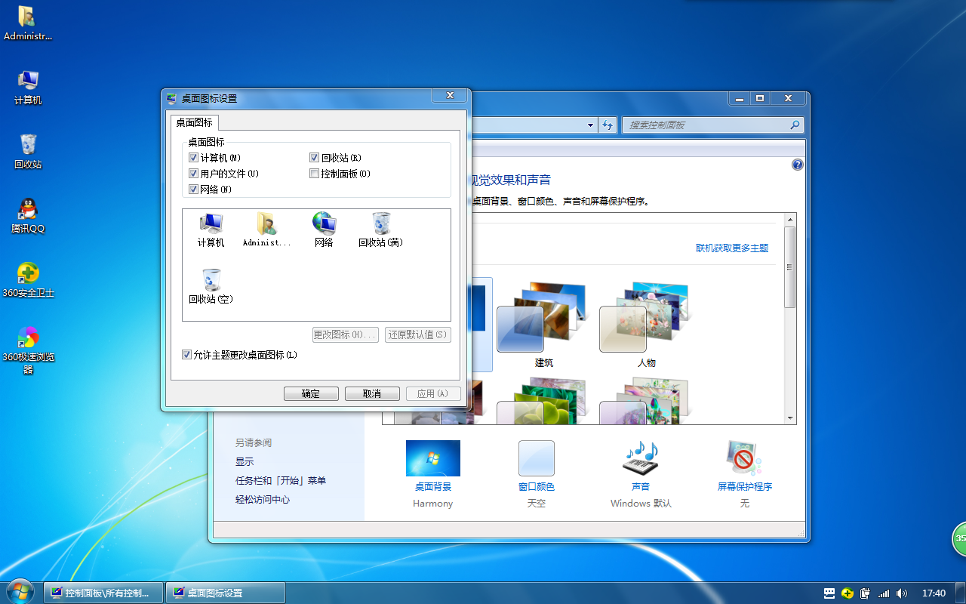966x604 pixels.
Task: Open 任务栏和「开始」菜单 link
Action: (281, 480)
